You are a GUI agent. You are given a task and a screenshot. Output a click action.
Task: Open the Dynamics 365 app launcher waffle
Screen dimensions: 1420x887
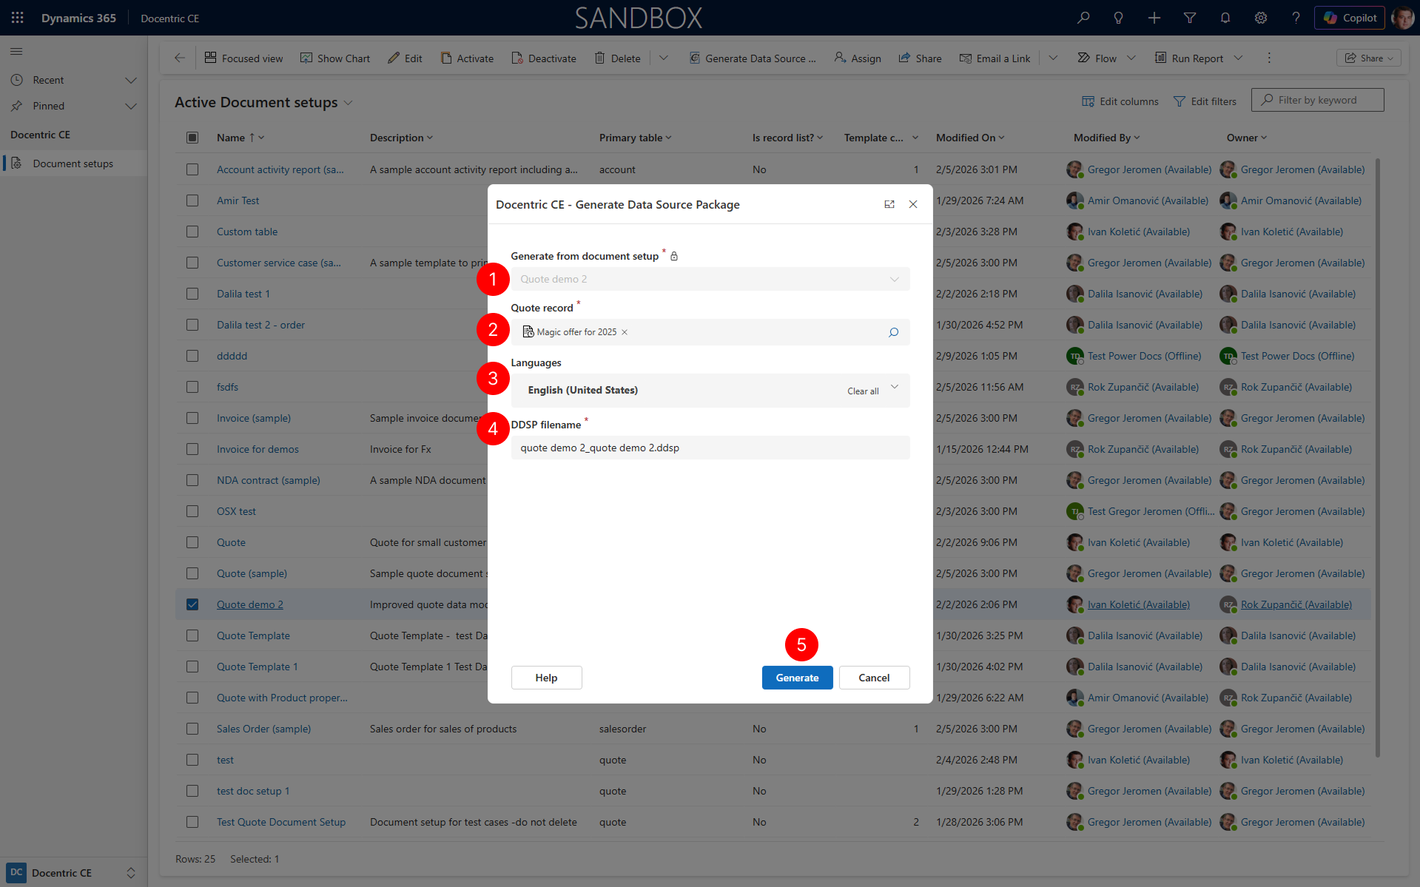[x=18, y=18]
